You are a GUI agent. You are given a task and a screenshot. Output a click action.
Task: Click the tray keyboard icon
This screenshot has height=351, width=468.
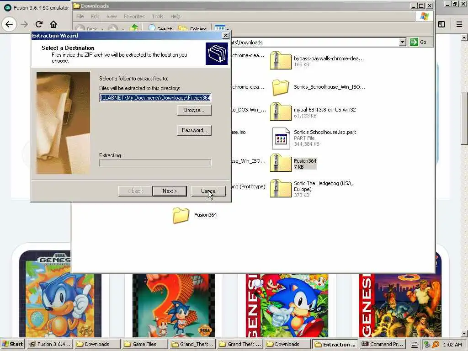pyautogui.click(x=414, y=345)
